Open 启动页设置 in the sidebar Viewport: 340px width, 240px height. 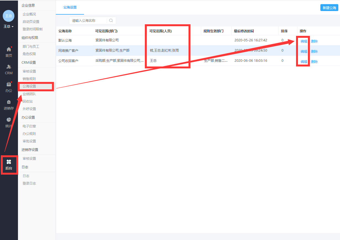tap(31, 22)
